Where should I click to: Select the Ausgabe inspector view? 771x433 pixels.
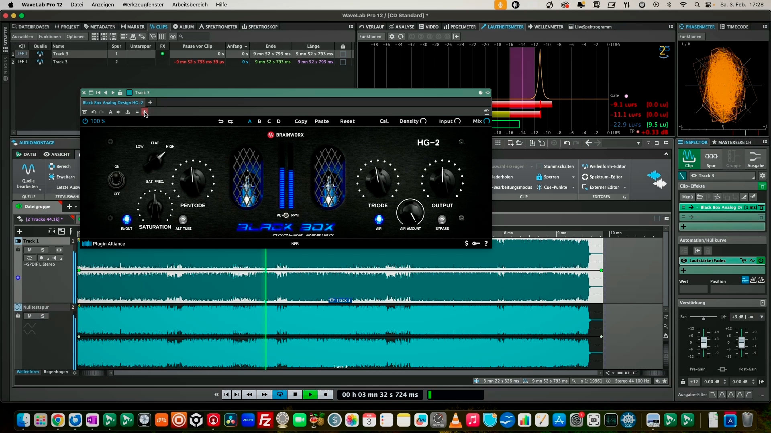(x=755, y=159)
